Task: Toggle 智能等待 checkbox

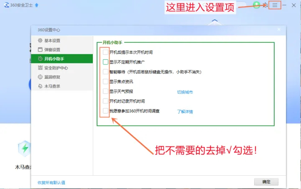Action: (x=105, y=72)
